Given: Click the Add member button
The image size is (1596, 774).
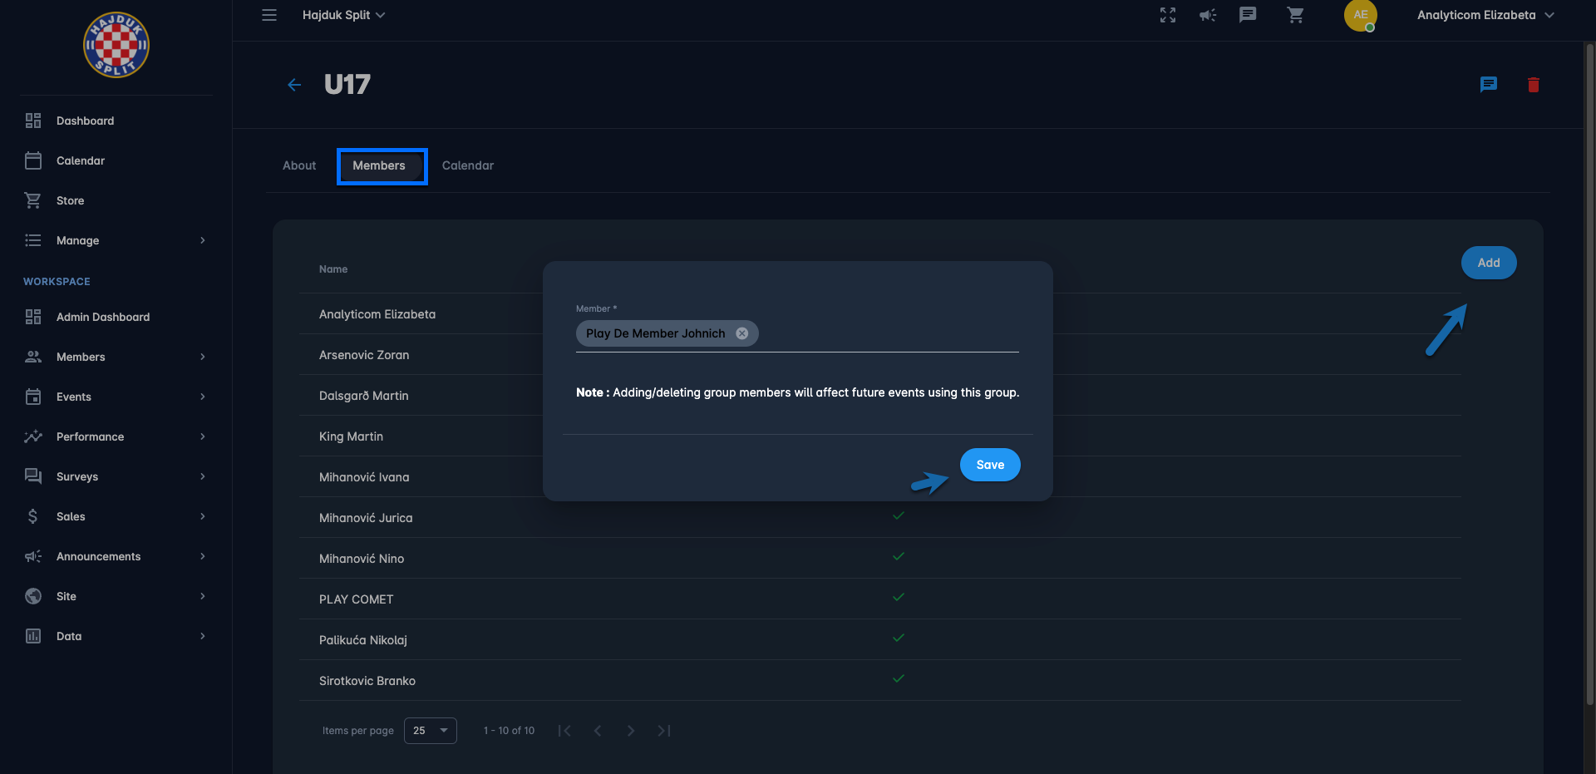Looking at the screenshot, I should 1488,263.
